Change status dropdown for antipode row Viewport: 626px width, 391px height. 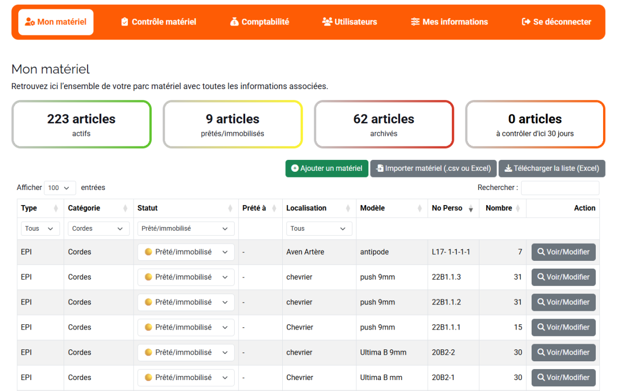pos(186,252)
